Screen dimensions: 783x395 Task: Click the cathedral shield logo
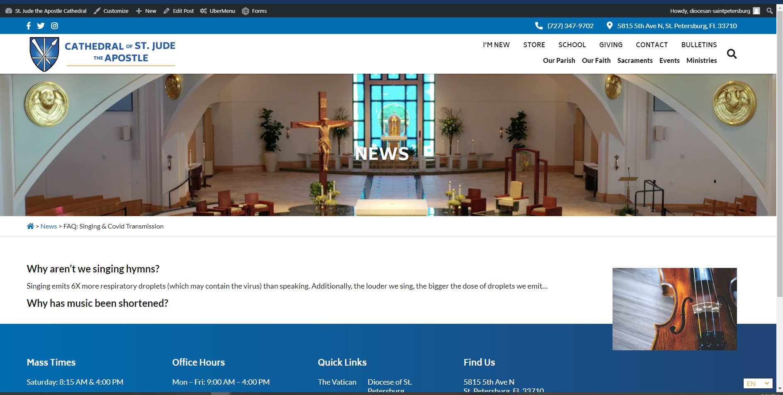click(x=44, y=54)
